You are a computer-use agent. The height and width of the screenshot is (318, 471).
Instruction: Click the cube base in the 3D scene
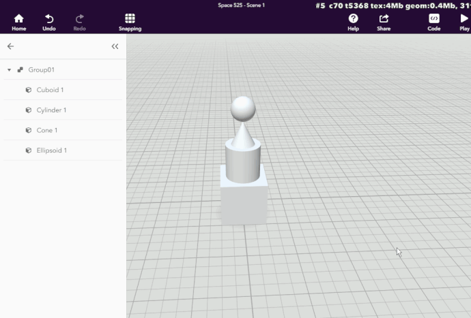click(x=243, y=201)
